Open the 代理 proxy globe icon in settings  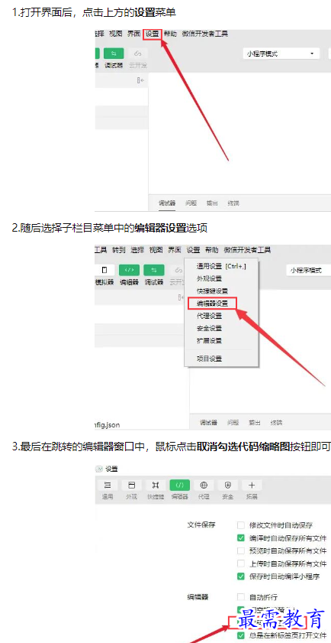pos(204,485)
